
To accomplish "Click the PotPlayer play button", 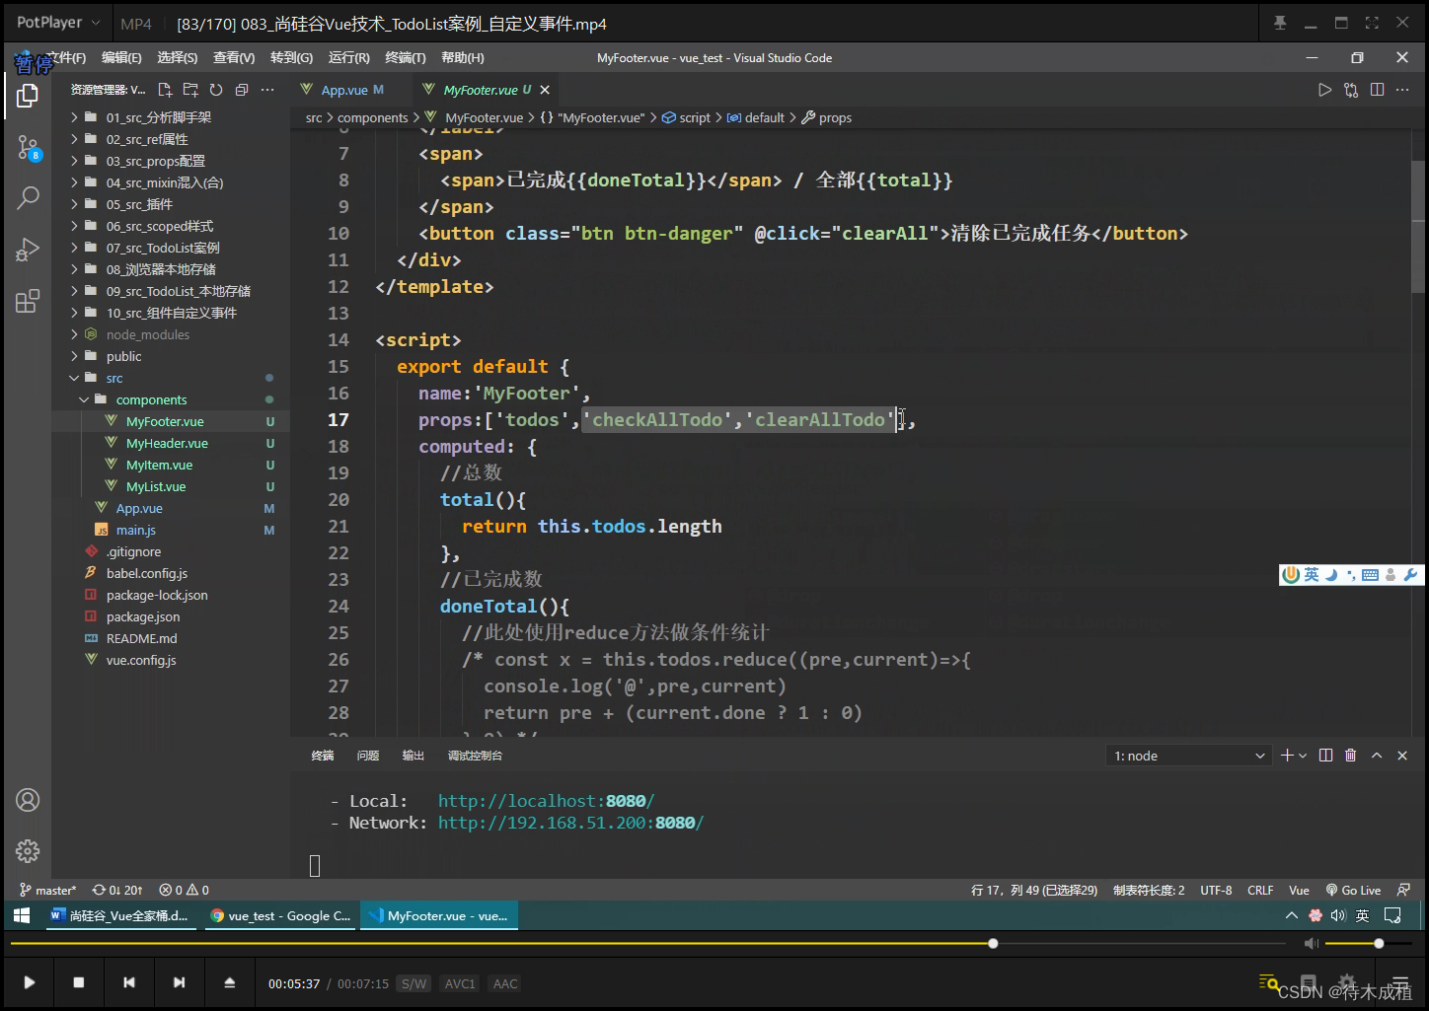I will pos(30,982).
